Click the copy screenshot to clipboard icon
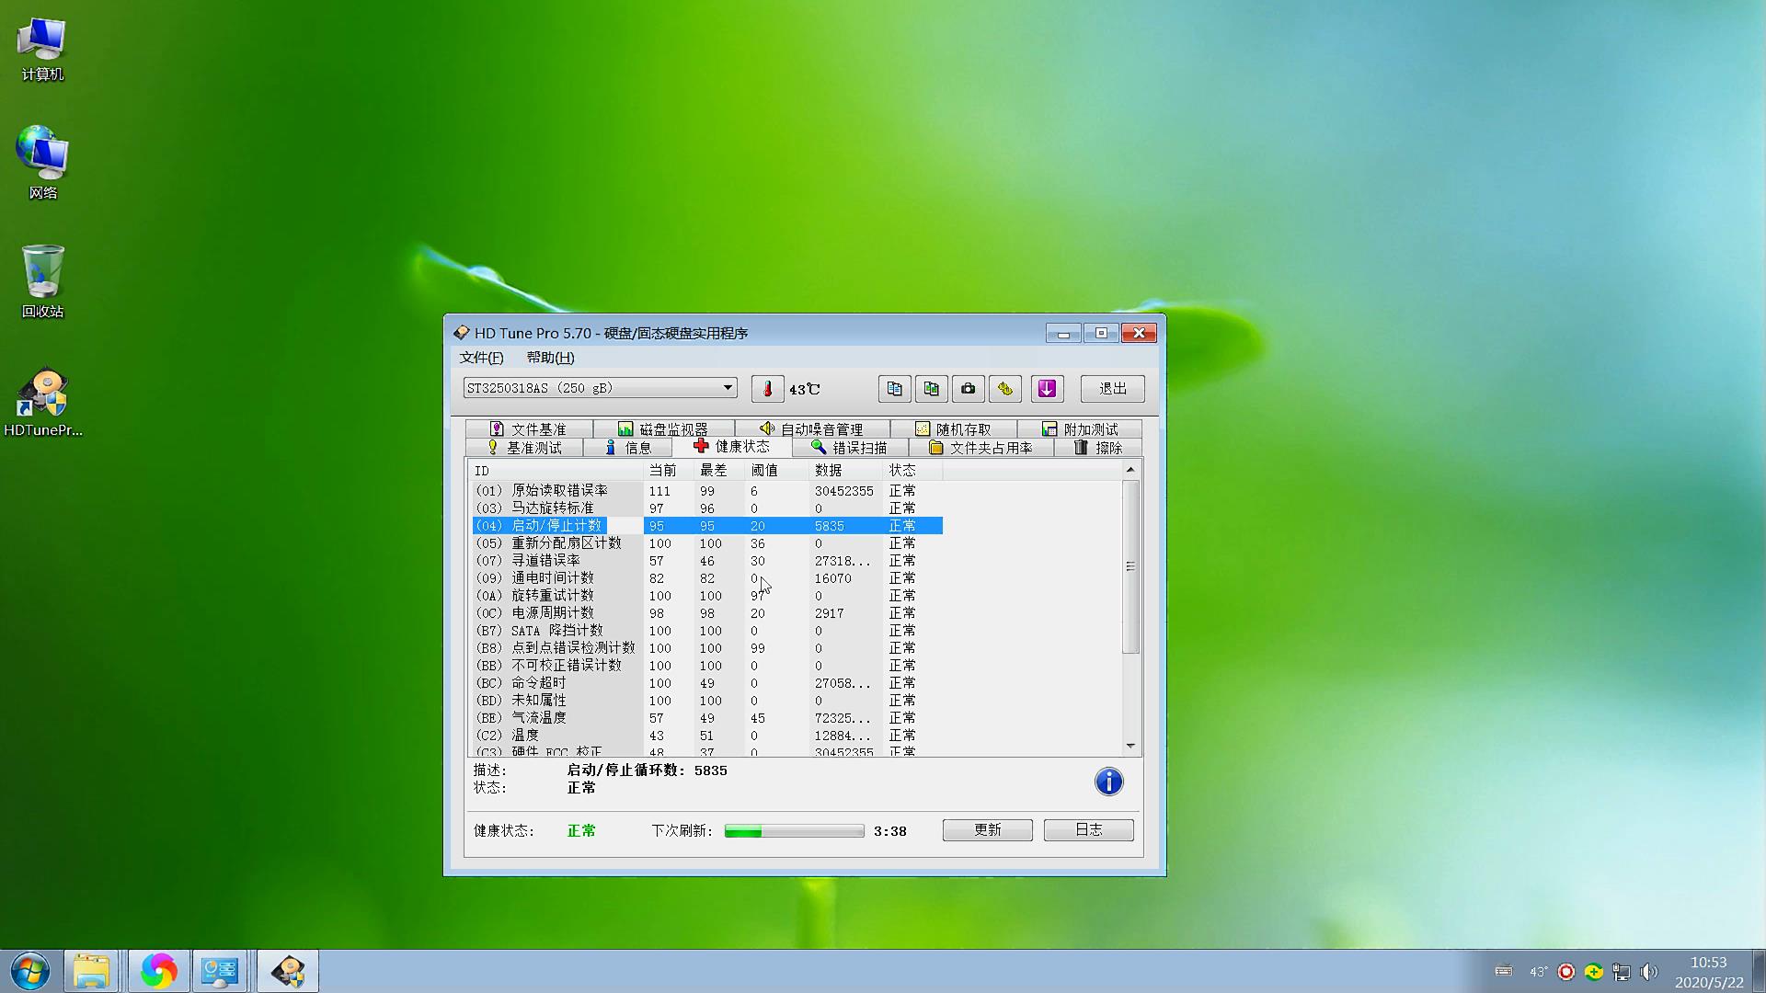 (x=931, y=389)
